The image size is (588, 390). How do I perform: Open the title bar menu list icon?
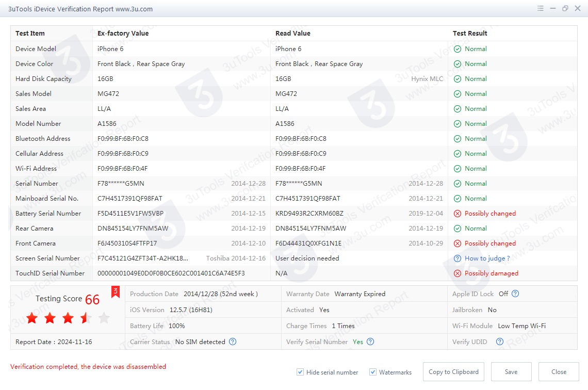[x=541, y=8]
